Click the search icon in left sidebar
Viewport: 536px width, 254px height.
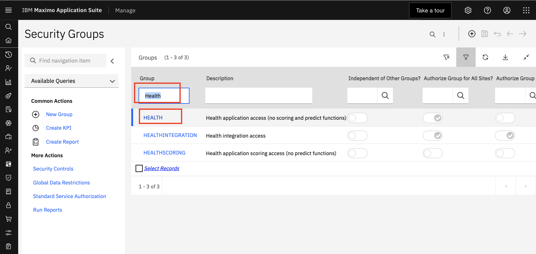(x=8, y=27)
